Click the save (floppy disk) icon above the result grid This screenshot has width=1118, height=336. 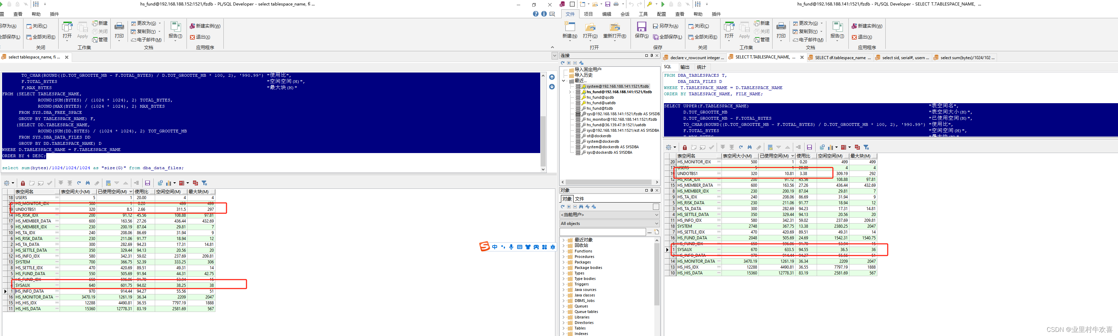(x=148, y=183)
